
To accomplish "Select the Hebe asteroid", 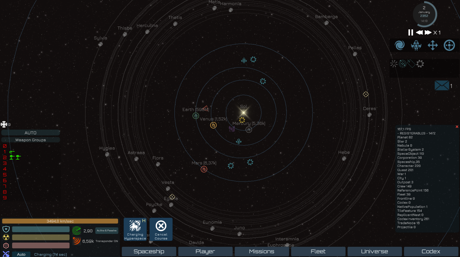I will [344, 158].
